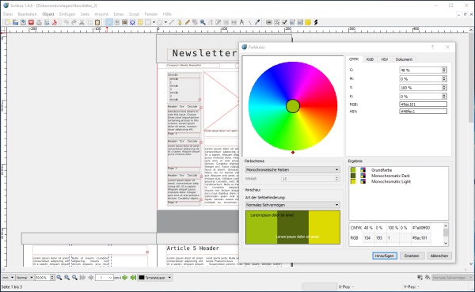The image size is (475, 292).
Task: Increase the C cyan percentage stepper
Action: pos(444,69)
